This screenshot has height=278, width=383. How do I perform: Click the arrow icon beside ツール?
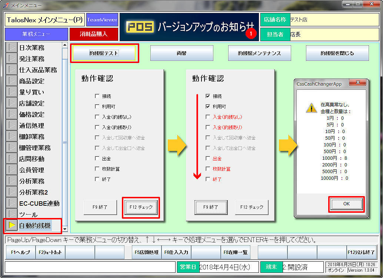11,214
